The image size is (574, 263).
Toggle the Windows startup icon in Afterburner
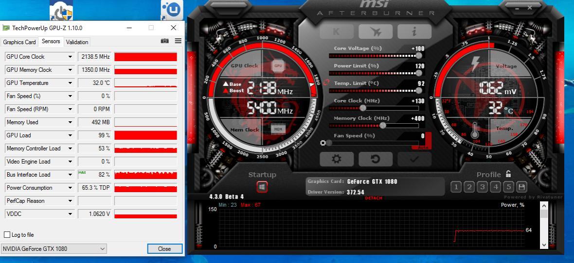(262, 187)
